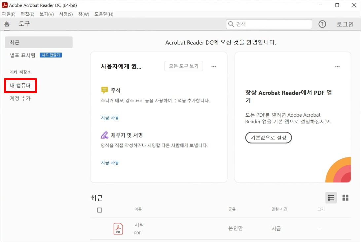Open help with the question mark icon
361x242 pixels.
coord(322,24)
